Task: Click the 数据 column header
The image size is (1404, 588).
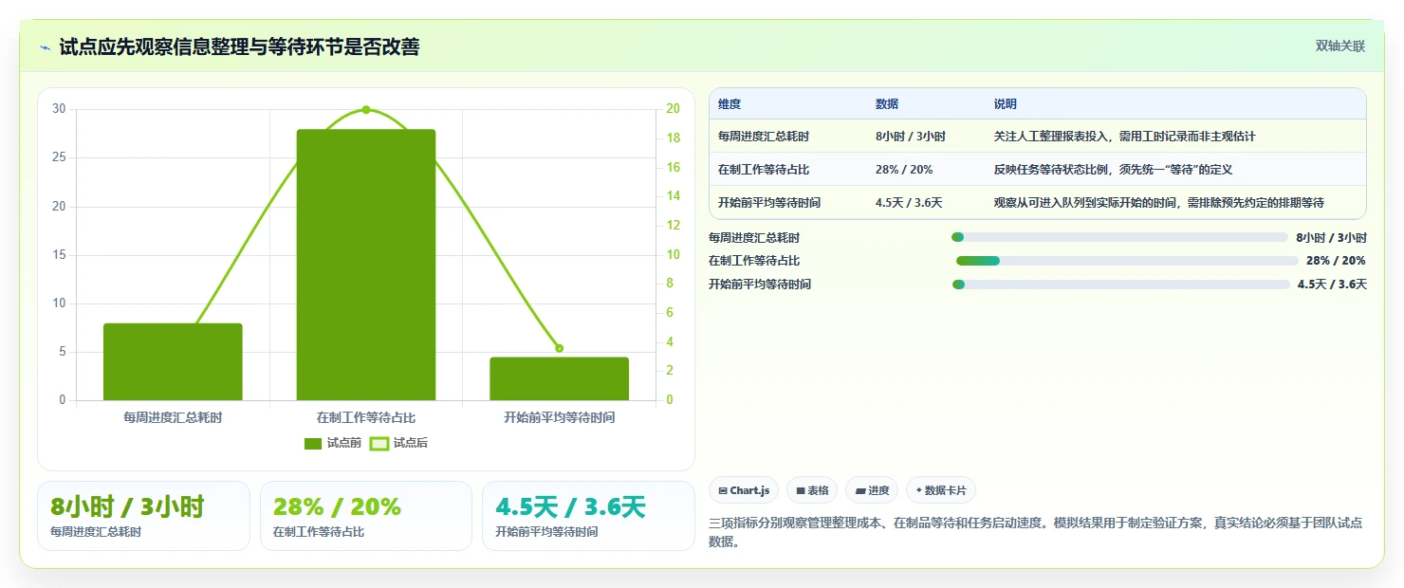Action: (887, 104)
